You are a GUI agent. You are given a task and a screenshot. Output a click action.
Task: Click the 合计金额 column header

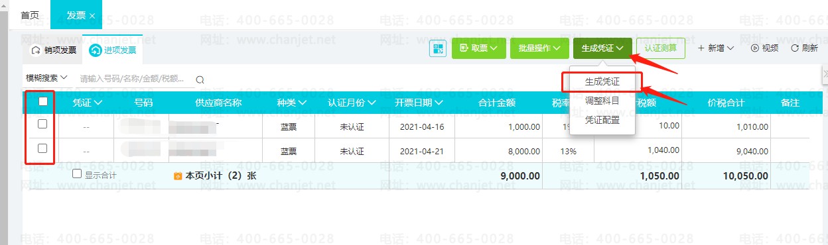(497, 103)
